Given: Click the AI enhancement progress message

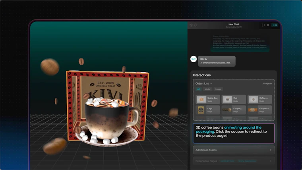Looking at the screenshot, I should click(217, 61).
